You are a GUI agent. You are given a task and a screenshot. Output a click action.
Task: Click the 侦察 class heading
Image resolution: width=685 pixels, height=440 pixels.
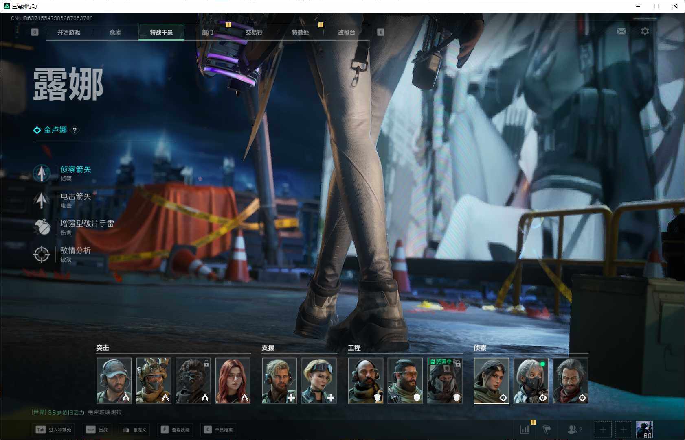[x=480, y=348]
